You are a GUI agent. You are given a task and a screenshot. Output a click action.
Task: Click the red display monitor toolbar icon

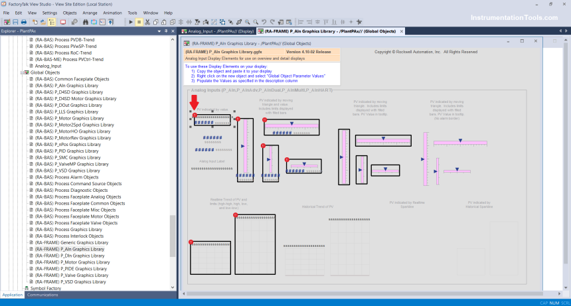[x=63, y=22]
